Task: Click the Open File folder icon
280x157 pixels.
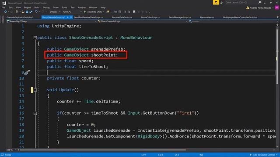Action: click(23, 12)
